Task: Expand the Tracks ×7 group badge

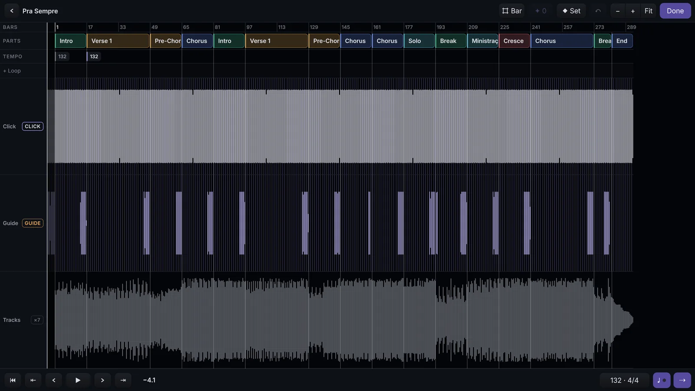Action: pos(37,320)
